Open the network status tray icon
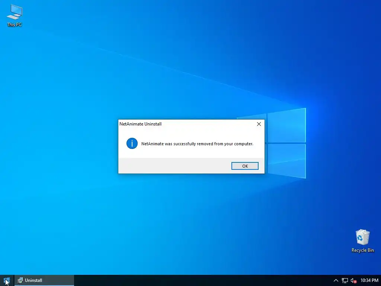Viewport: 381px width, 286px height. tap(345, 280)
